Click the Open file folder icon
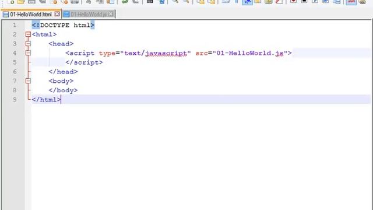The image size is (373, 210). (21, 2)
